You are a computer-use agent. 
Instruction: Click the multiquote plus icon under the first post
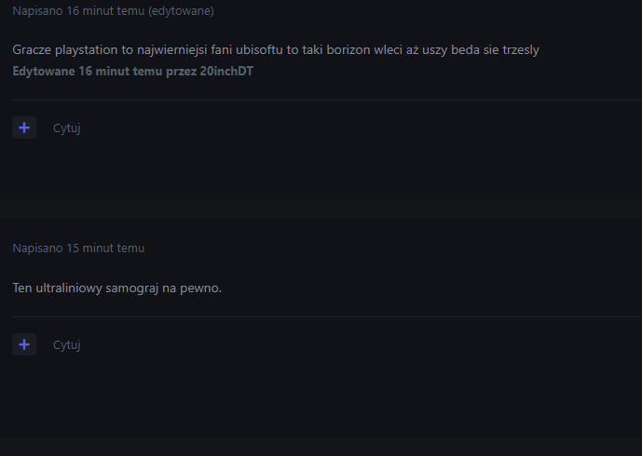pos(24,127)
